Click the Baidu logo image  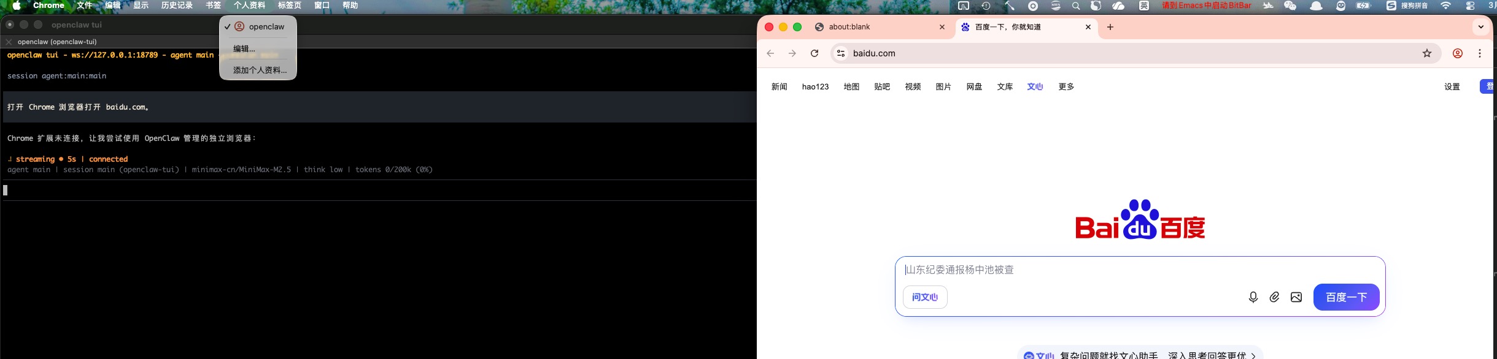(1140, 219)
